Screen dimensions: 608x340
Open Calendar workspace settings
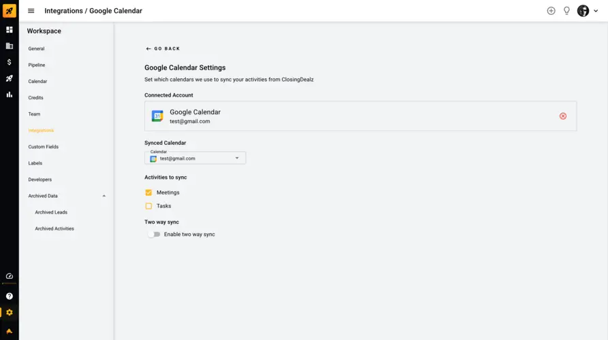pos(37,82)
